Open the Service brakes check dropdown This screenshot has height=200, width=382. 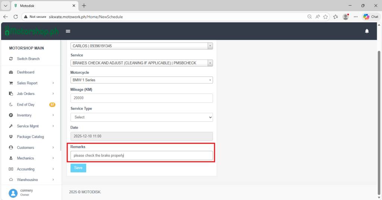(141, 63)
